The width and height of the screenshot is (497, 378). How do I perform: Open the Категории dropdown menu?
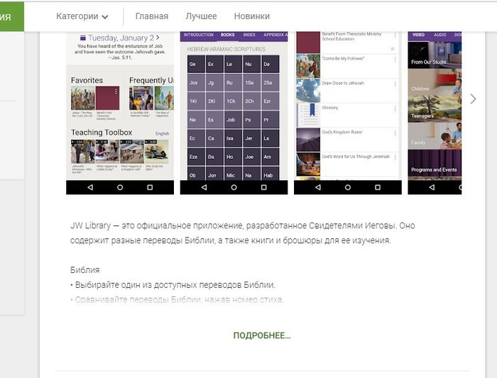pos(82,16)
